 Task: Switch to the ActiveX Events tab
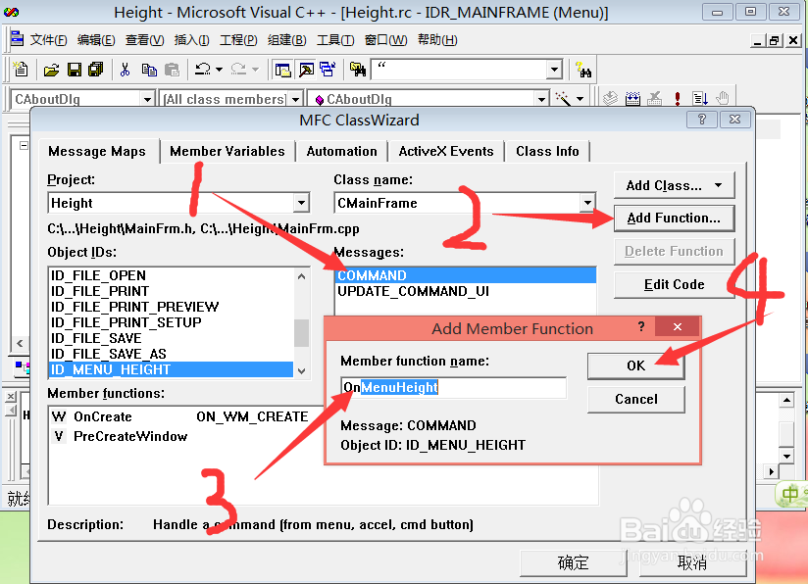coord(446,151)
